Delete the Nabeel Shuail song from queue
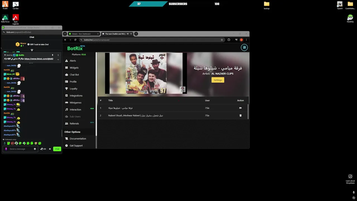The height and width of the screenshot is (201, 357). 240,115
